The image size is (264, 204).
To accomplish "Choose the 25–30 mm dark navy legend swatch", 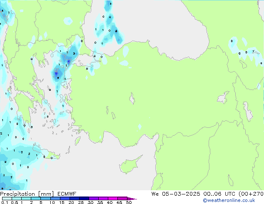I will (x=84, y=199).
